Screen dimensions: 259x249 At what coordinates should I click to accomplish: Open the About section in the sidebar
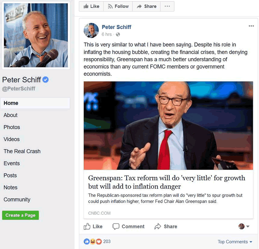(x=11, y=115)
